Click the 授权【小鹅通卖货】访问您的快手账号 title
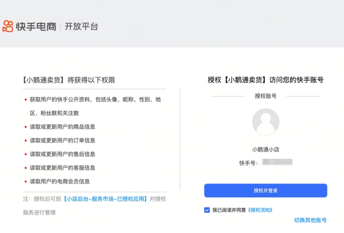Image resolution: width=344 pixels, height=233 pixels. pyautogui.click(x=265, y=80)
